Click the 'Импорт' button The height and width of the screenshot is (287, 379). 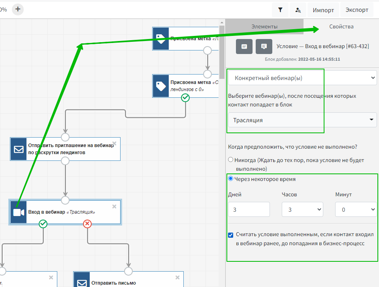tap(323, 10)
